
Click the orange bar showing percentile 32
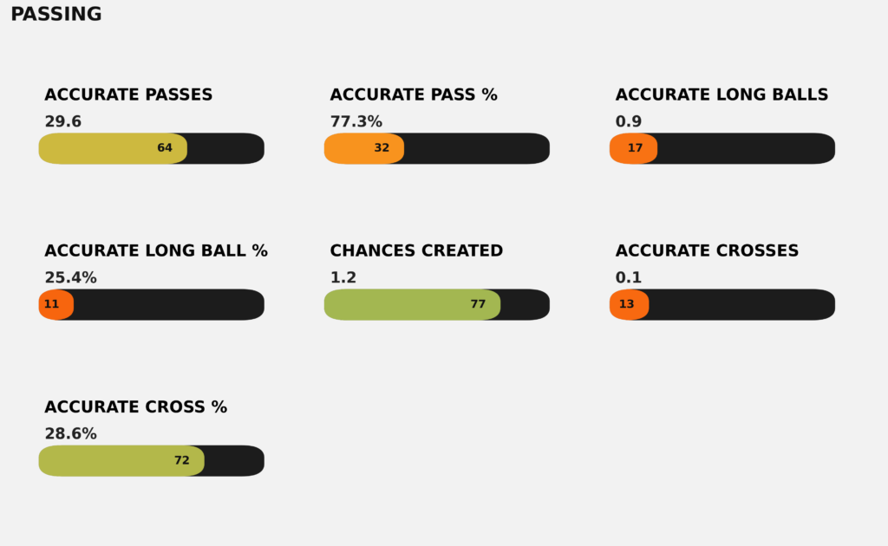click(364, 148)
